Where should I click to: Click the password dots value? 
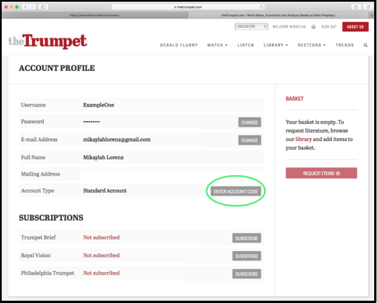click(x=91, y=122)
